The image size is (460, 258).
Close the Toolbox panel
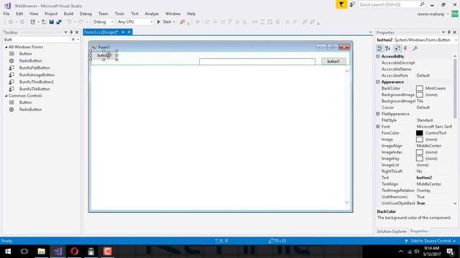77,32
